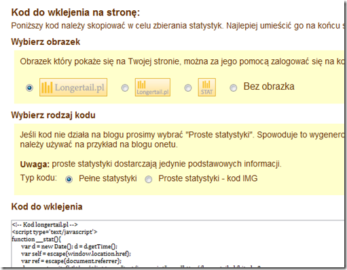Click the 'Kod do wklejenia' heading above textarea

click(47, 207)
